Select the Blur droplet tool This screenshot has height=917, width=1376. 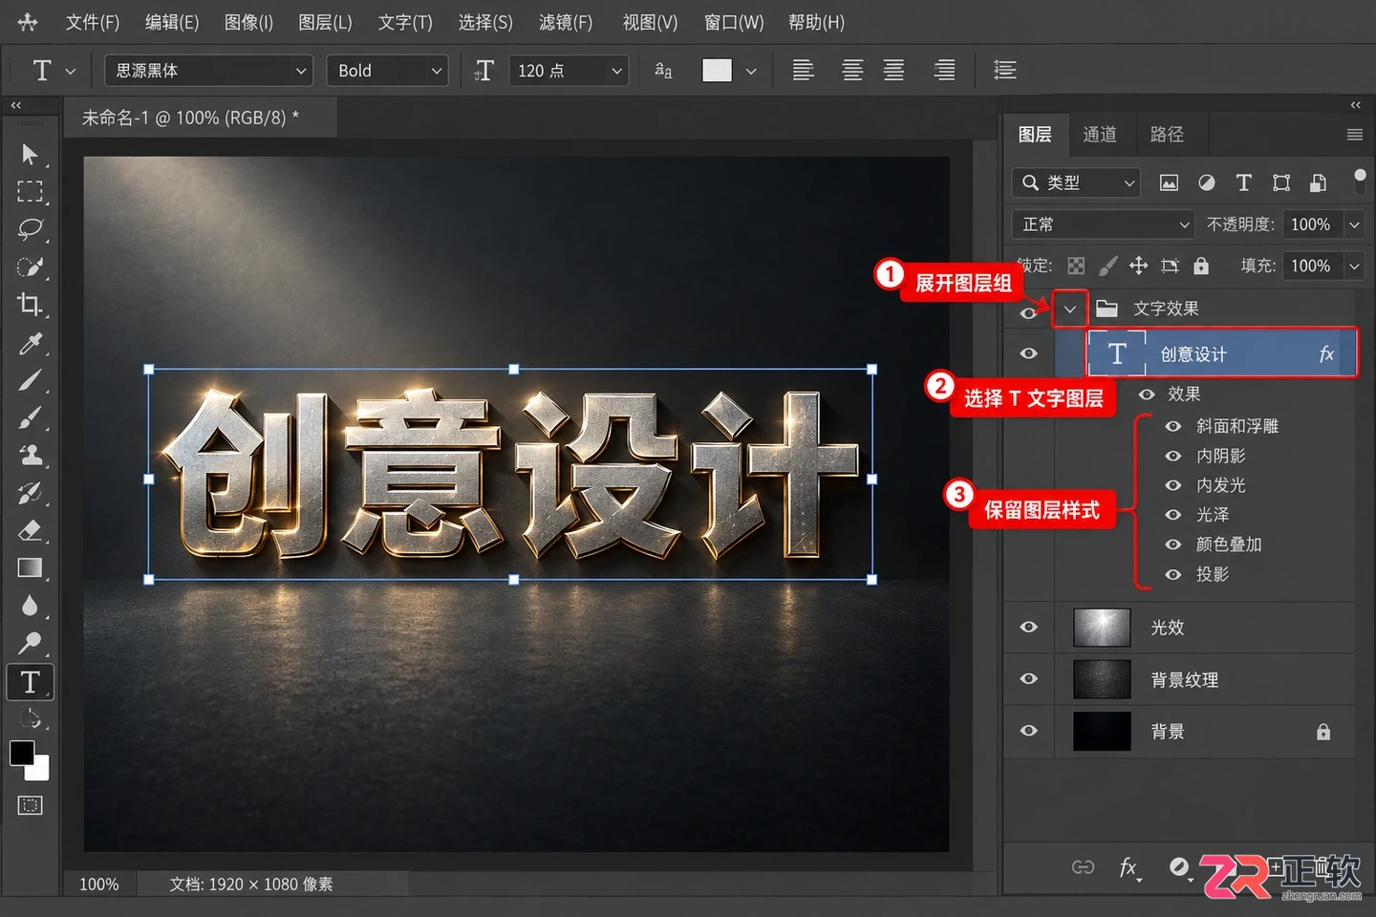[30, 606]
